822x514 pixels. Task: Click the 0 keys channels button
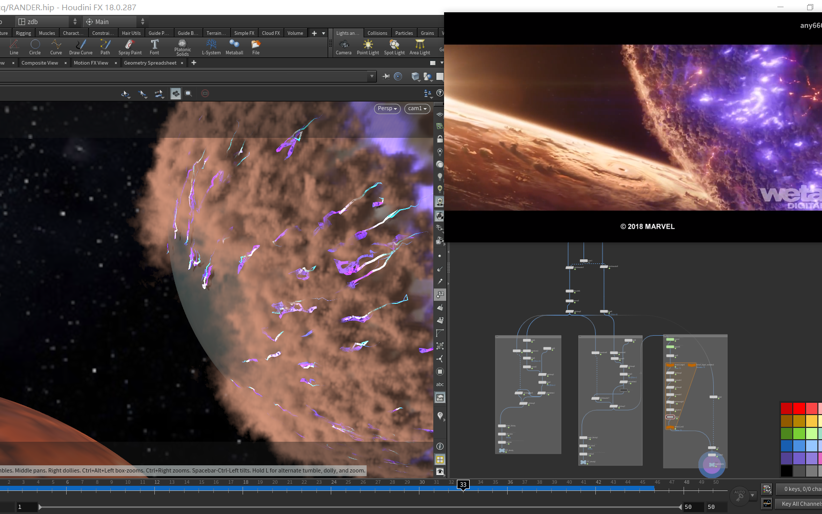799,489
